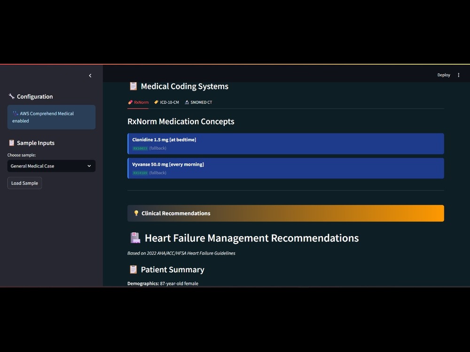Image resolution: width=470 pixels, height=352 pixels.
Task: Click the Vyvanse 50.0 mg medication card
Action: (286, 168)
